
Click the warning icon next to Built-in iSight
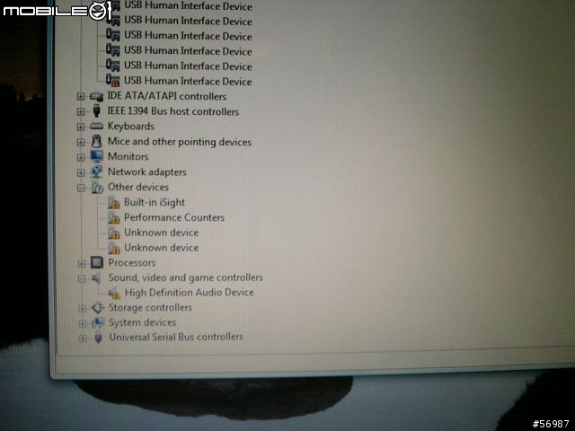pos(114,202)
